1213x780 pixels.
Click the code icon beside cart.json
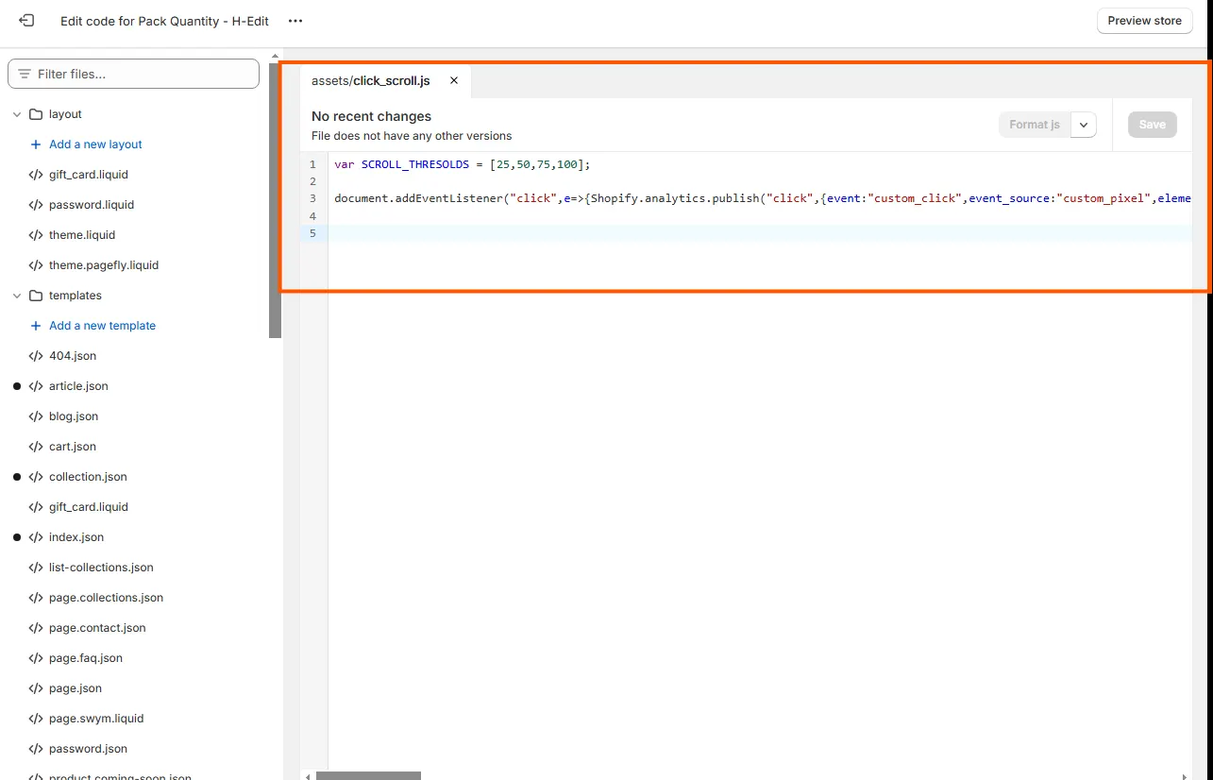click(36, 447)
